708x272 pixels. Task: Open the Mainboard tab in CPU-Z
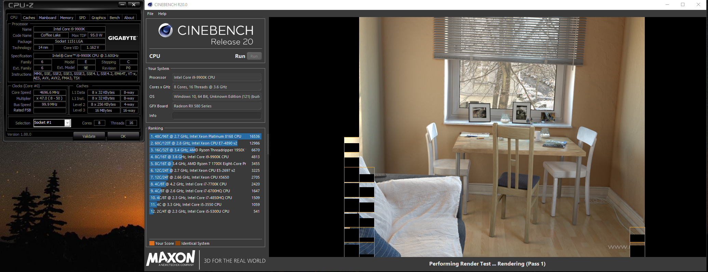tap(47, 18)
